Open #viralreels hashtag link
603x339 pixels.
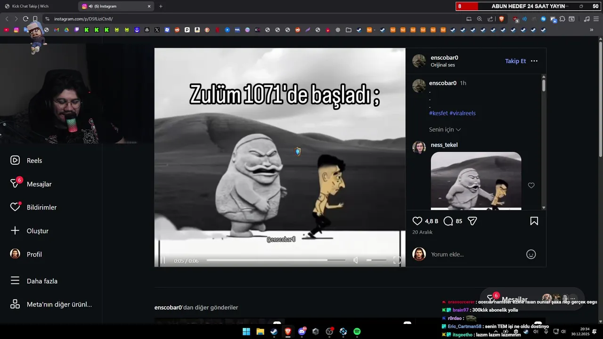[463, 113]
